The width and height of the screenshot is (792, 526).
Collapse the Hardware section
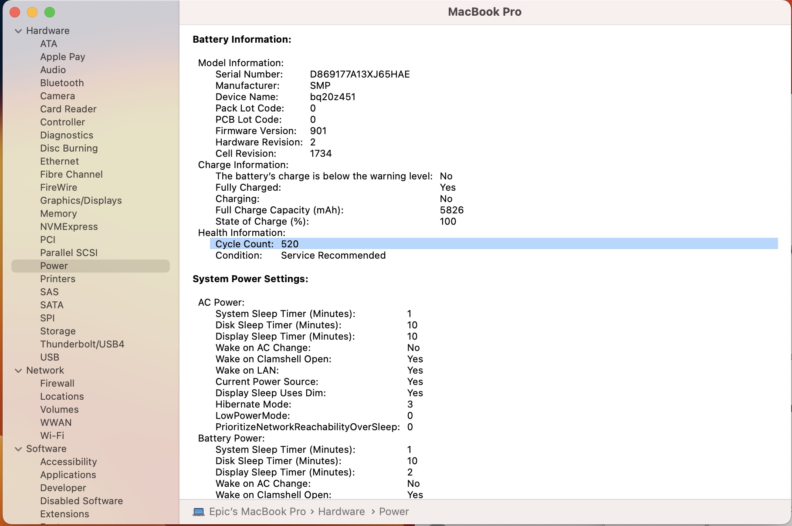coord(18,31)
